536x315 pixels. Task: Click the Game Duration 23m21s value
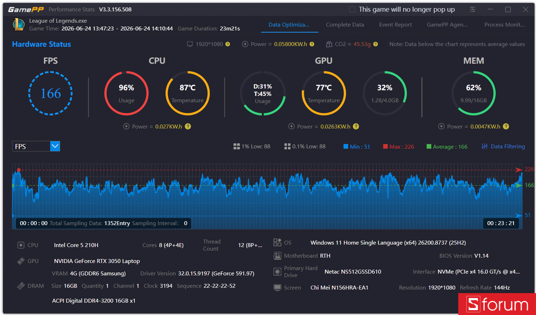tap(230, 29)
